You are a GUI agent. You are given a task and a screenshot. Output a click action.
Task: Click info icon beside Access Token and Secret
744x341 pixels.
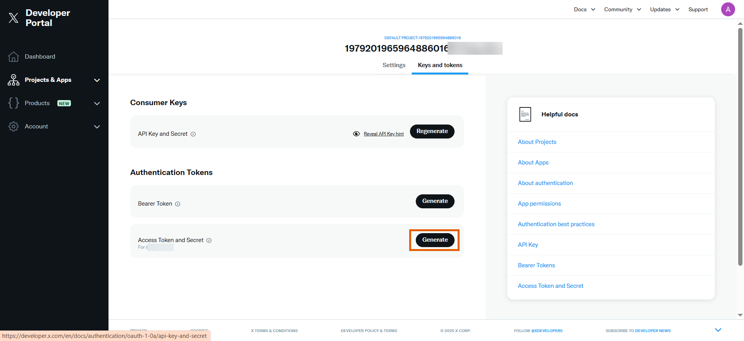tap(209, 241)
